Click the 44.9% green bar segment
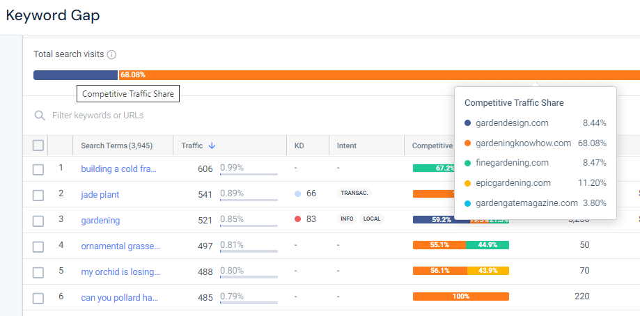 (x=487, y=245)
